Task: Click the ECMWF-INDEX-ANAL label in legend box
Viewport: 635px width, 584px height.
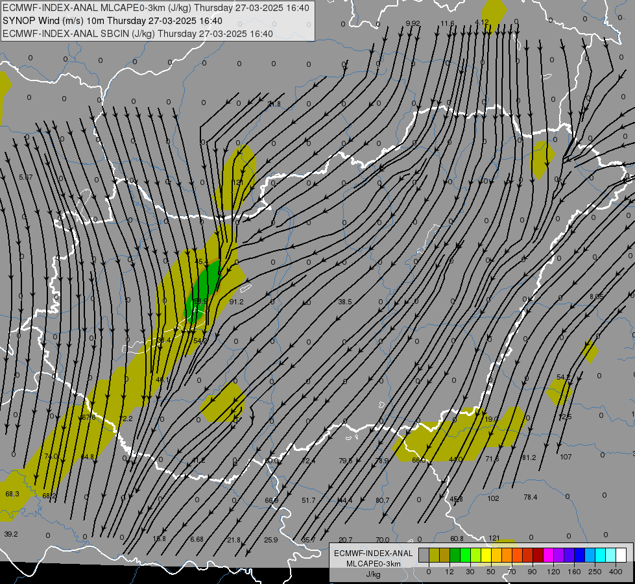Action: coord(374,554)
